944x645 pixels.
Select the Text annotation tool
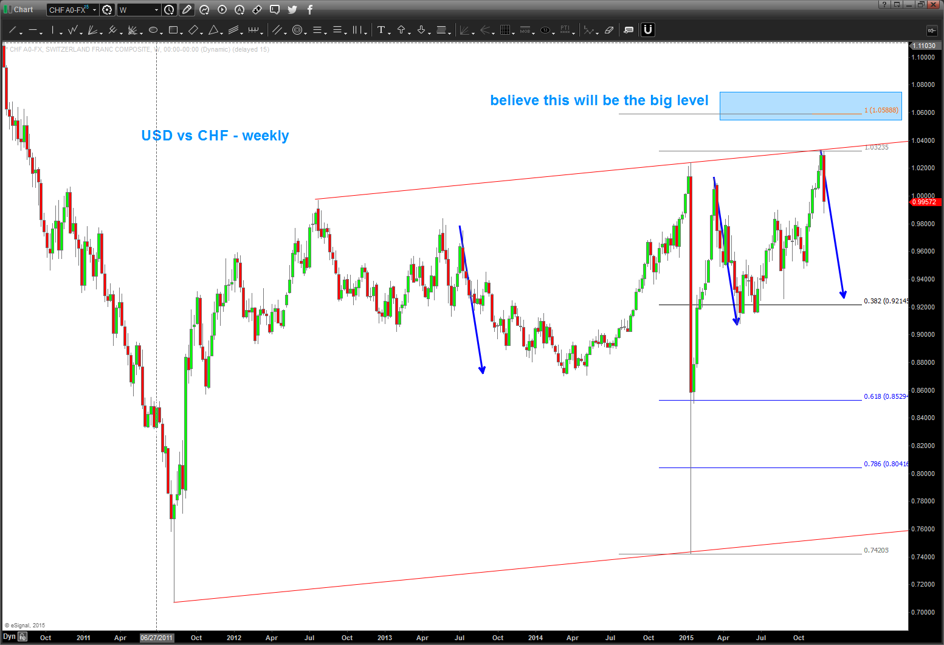(381, 30)
